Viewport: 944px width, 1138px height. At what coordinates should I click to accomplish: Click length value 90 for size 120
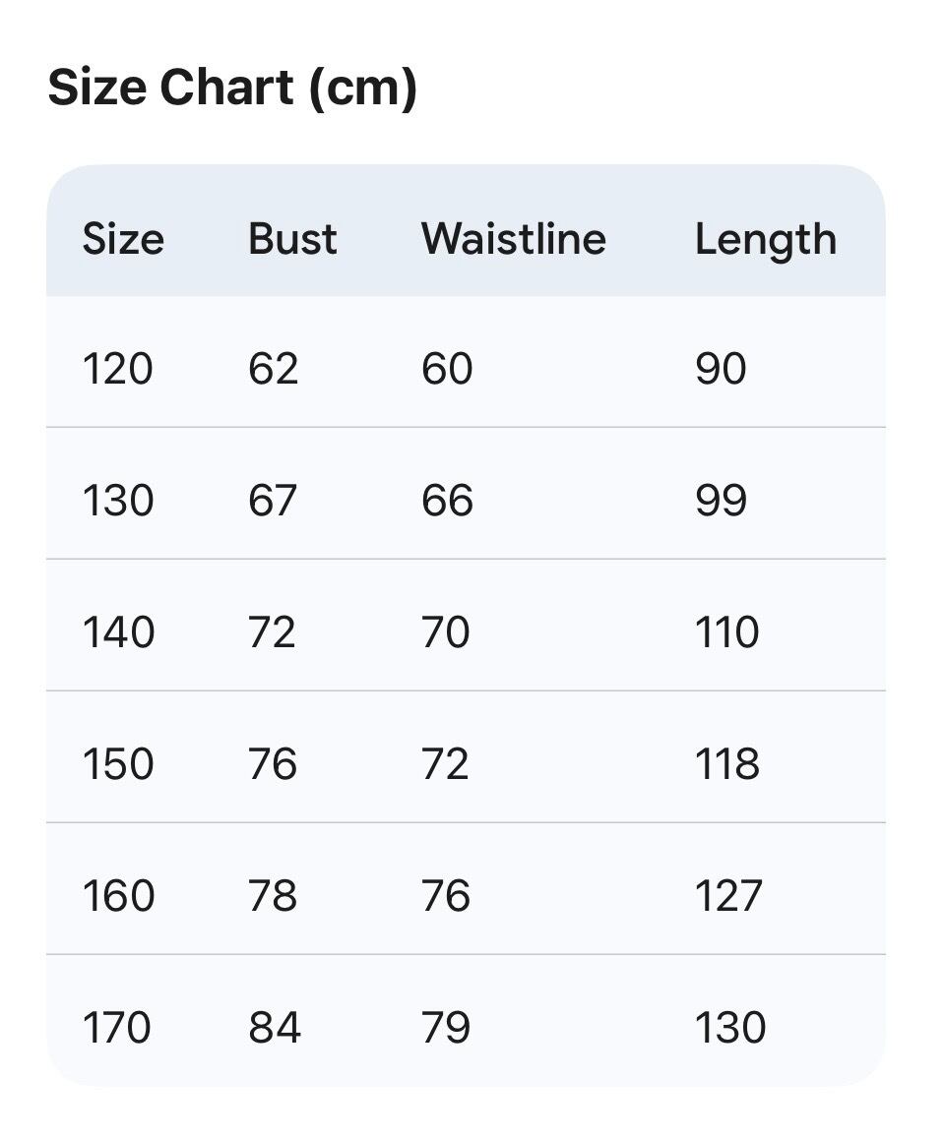(x=721, y=369)
